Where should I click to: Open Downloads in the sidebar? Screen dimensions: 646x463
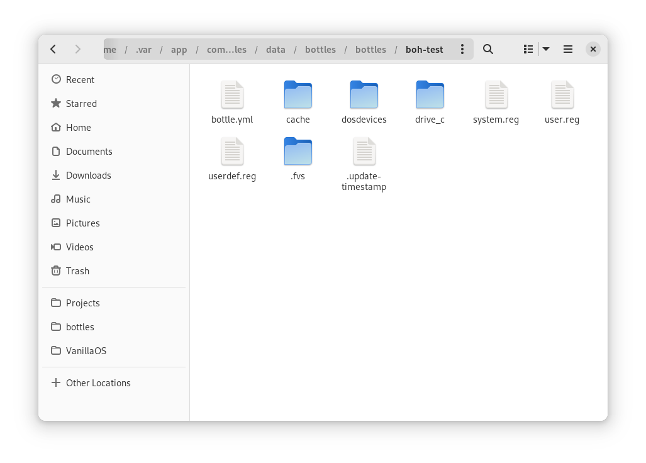tap(114, 175)
